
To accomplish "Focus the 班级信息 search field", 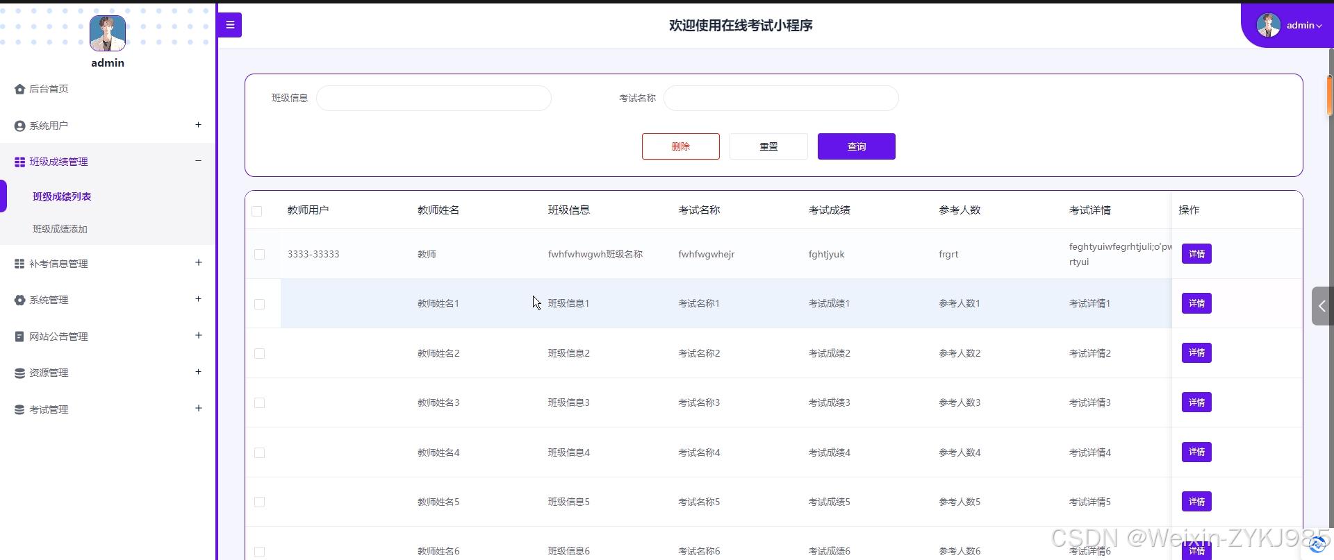I will tap(434, 98).
